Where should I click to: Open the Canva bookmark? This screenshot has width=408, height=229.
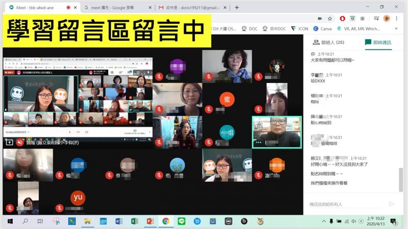point(323,28)
